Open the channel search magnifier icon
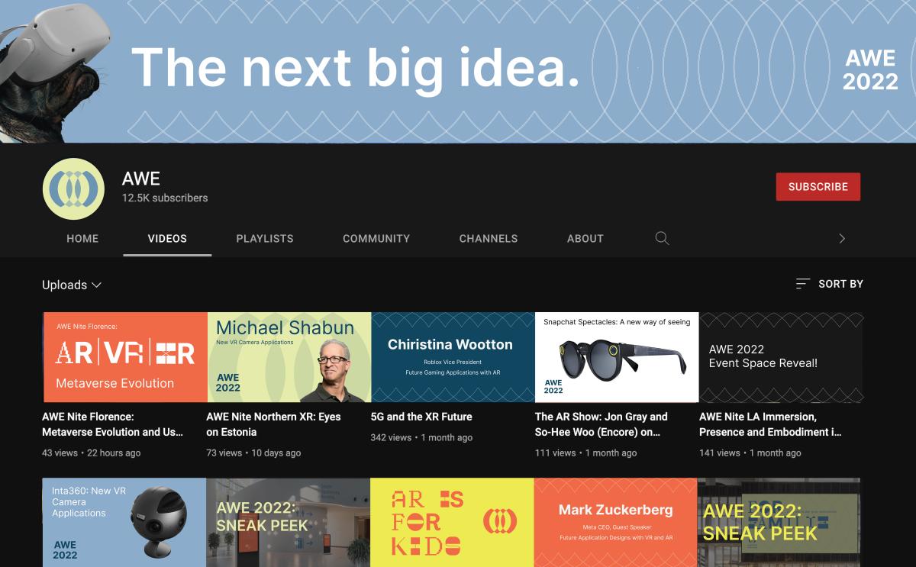Viewport: 916px width, 567px height. tap(662, 238)
